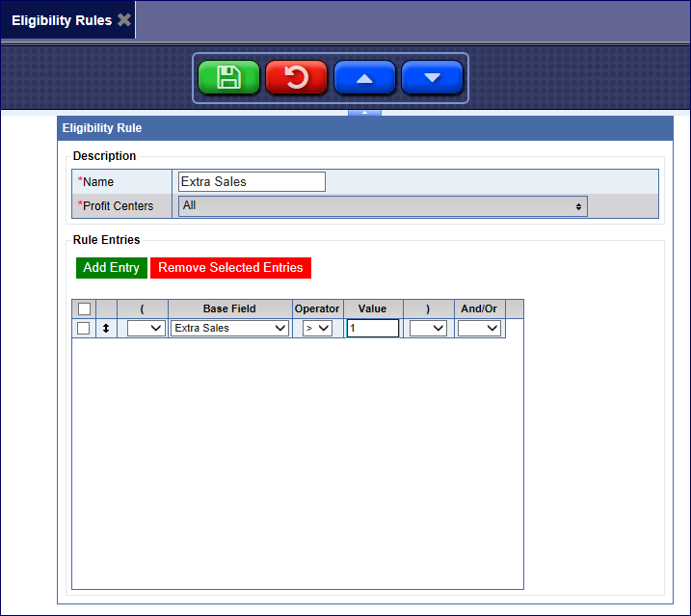
Task: Click the Name input field
Action: 252,181
